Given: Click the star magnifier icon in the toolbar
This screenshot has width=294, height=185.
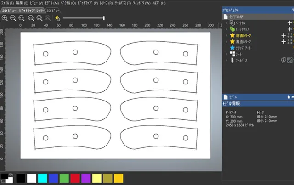Looking at the screenshot, I should pos(57,18).
